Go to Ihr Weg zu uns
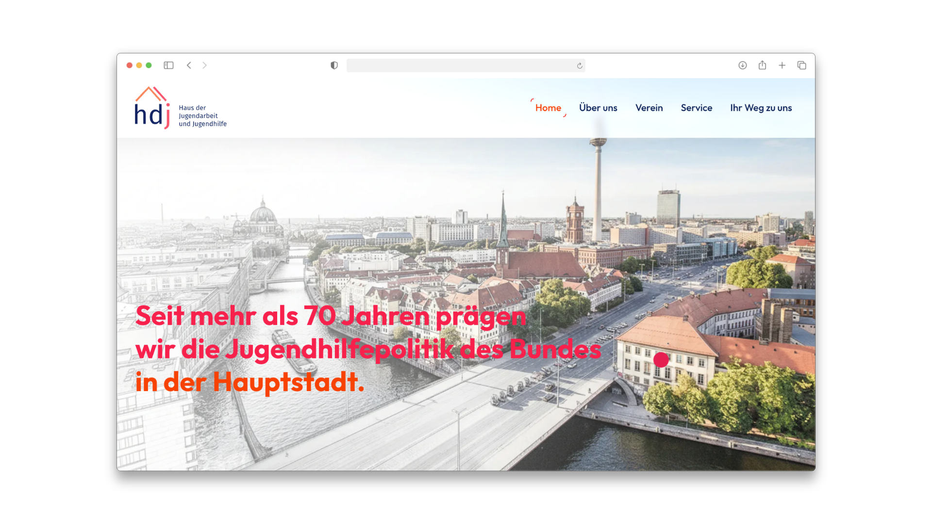This screenshot has height=524, width=932. (761, 108)
